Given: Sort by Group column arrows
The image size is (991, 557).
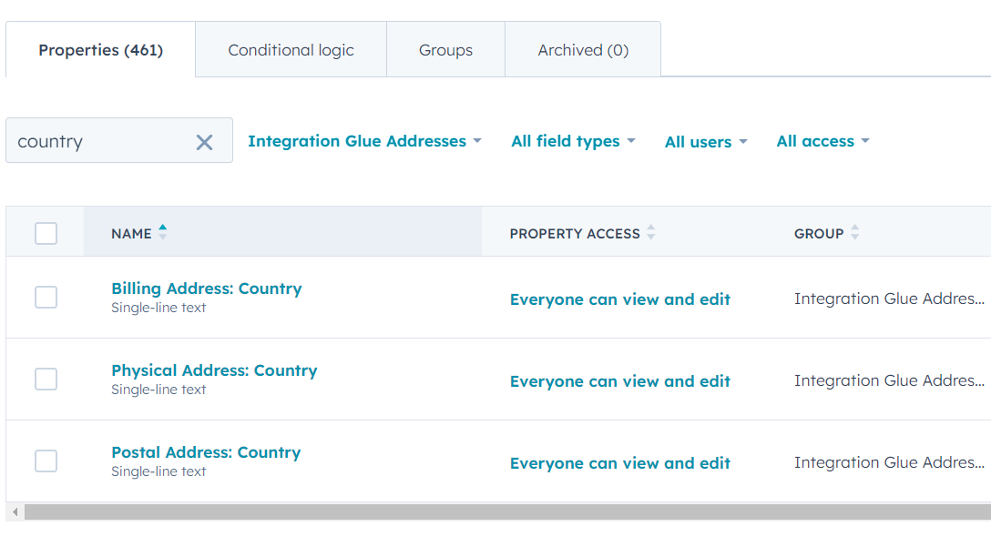Looking at the screenshot, I should [854, 233].
